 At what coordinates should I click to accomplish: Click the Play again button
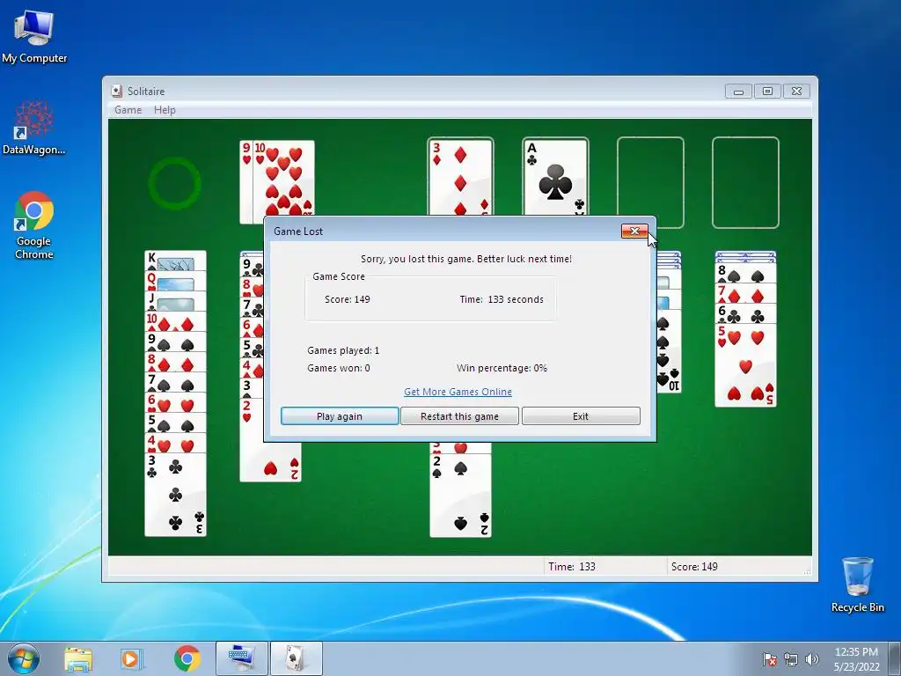point(339,416)
